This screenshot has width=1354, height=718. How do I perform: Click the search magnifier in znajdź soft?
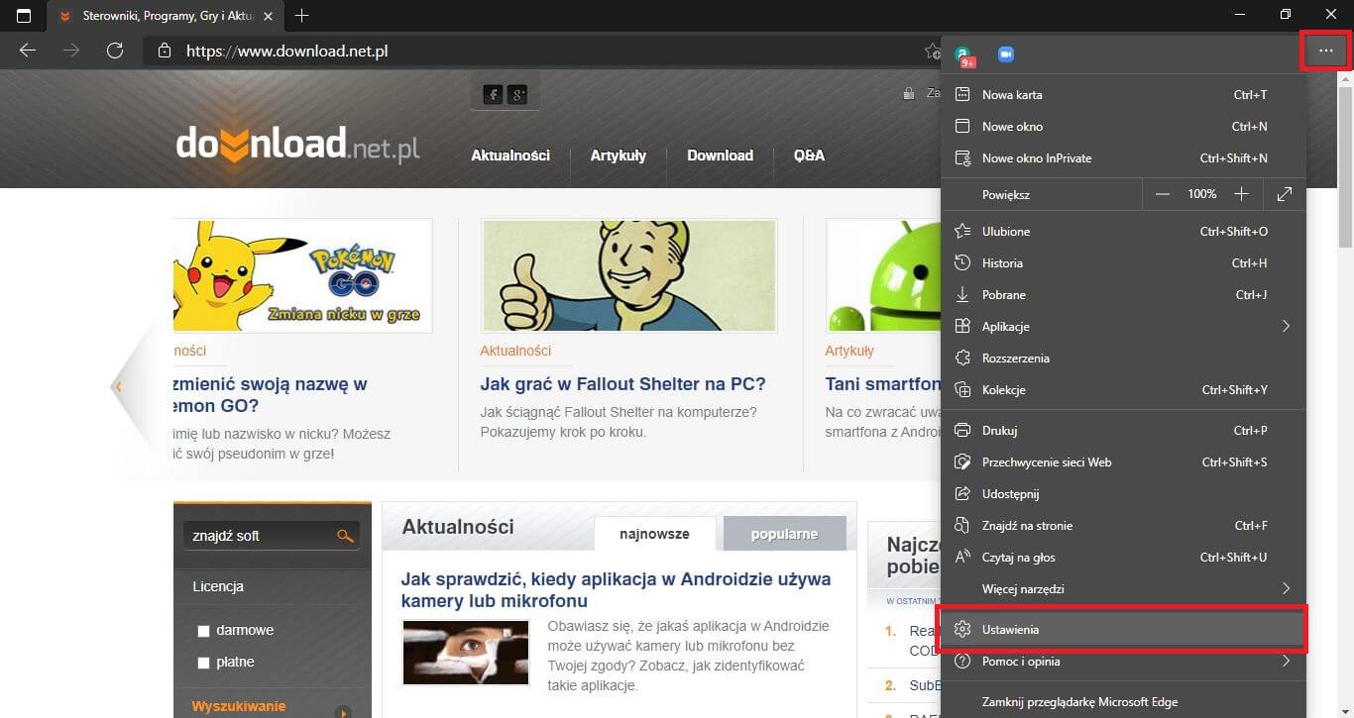pos(345,536)
